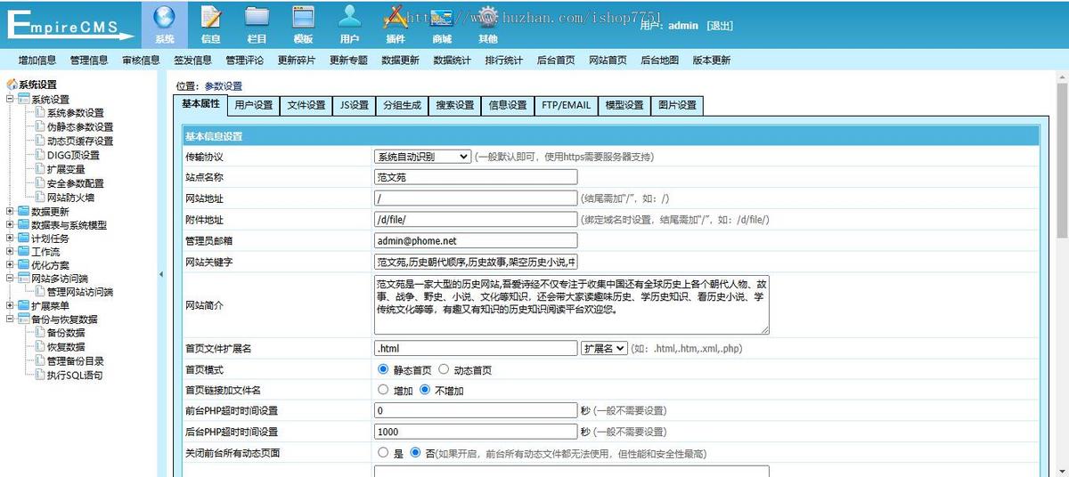Switch to the JS设置 tab
The height and width of the screenshot is (477, 1069).
354,105
